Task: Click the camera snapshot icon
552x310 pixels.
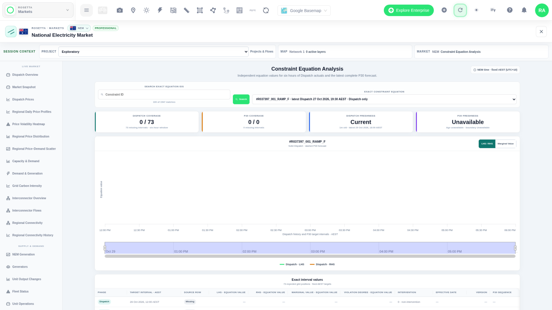Action: pyautogui.click(x=120, y=10)
